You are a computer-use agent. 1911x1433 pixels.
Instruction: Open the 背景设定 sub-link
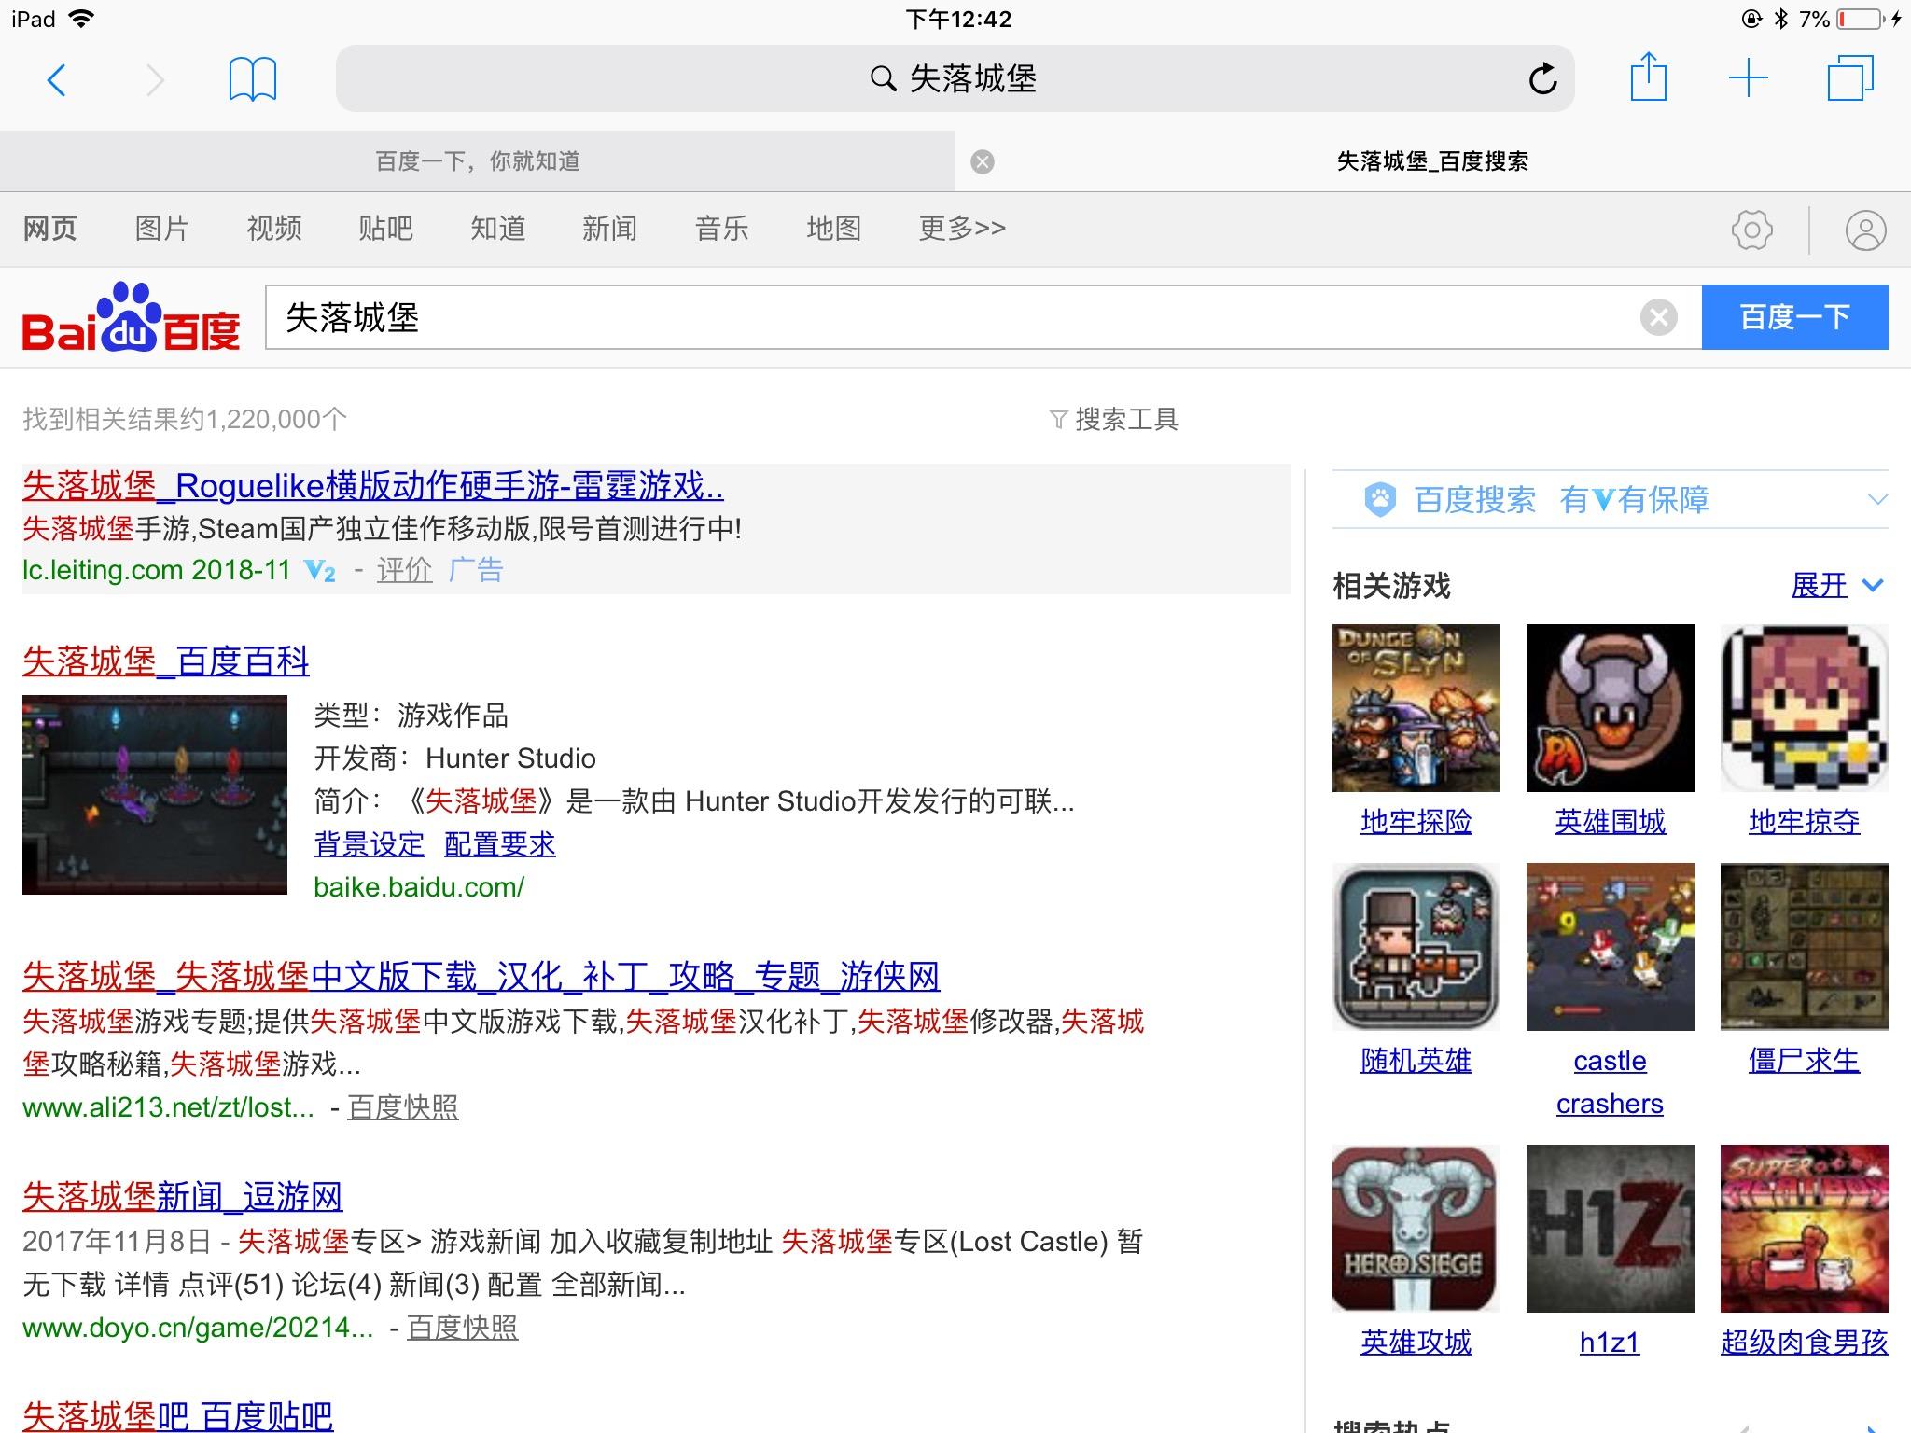[x=370, y=844]
